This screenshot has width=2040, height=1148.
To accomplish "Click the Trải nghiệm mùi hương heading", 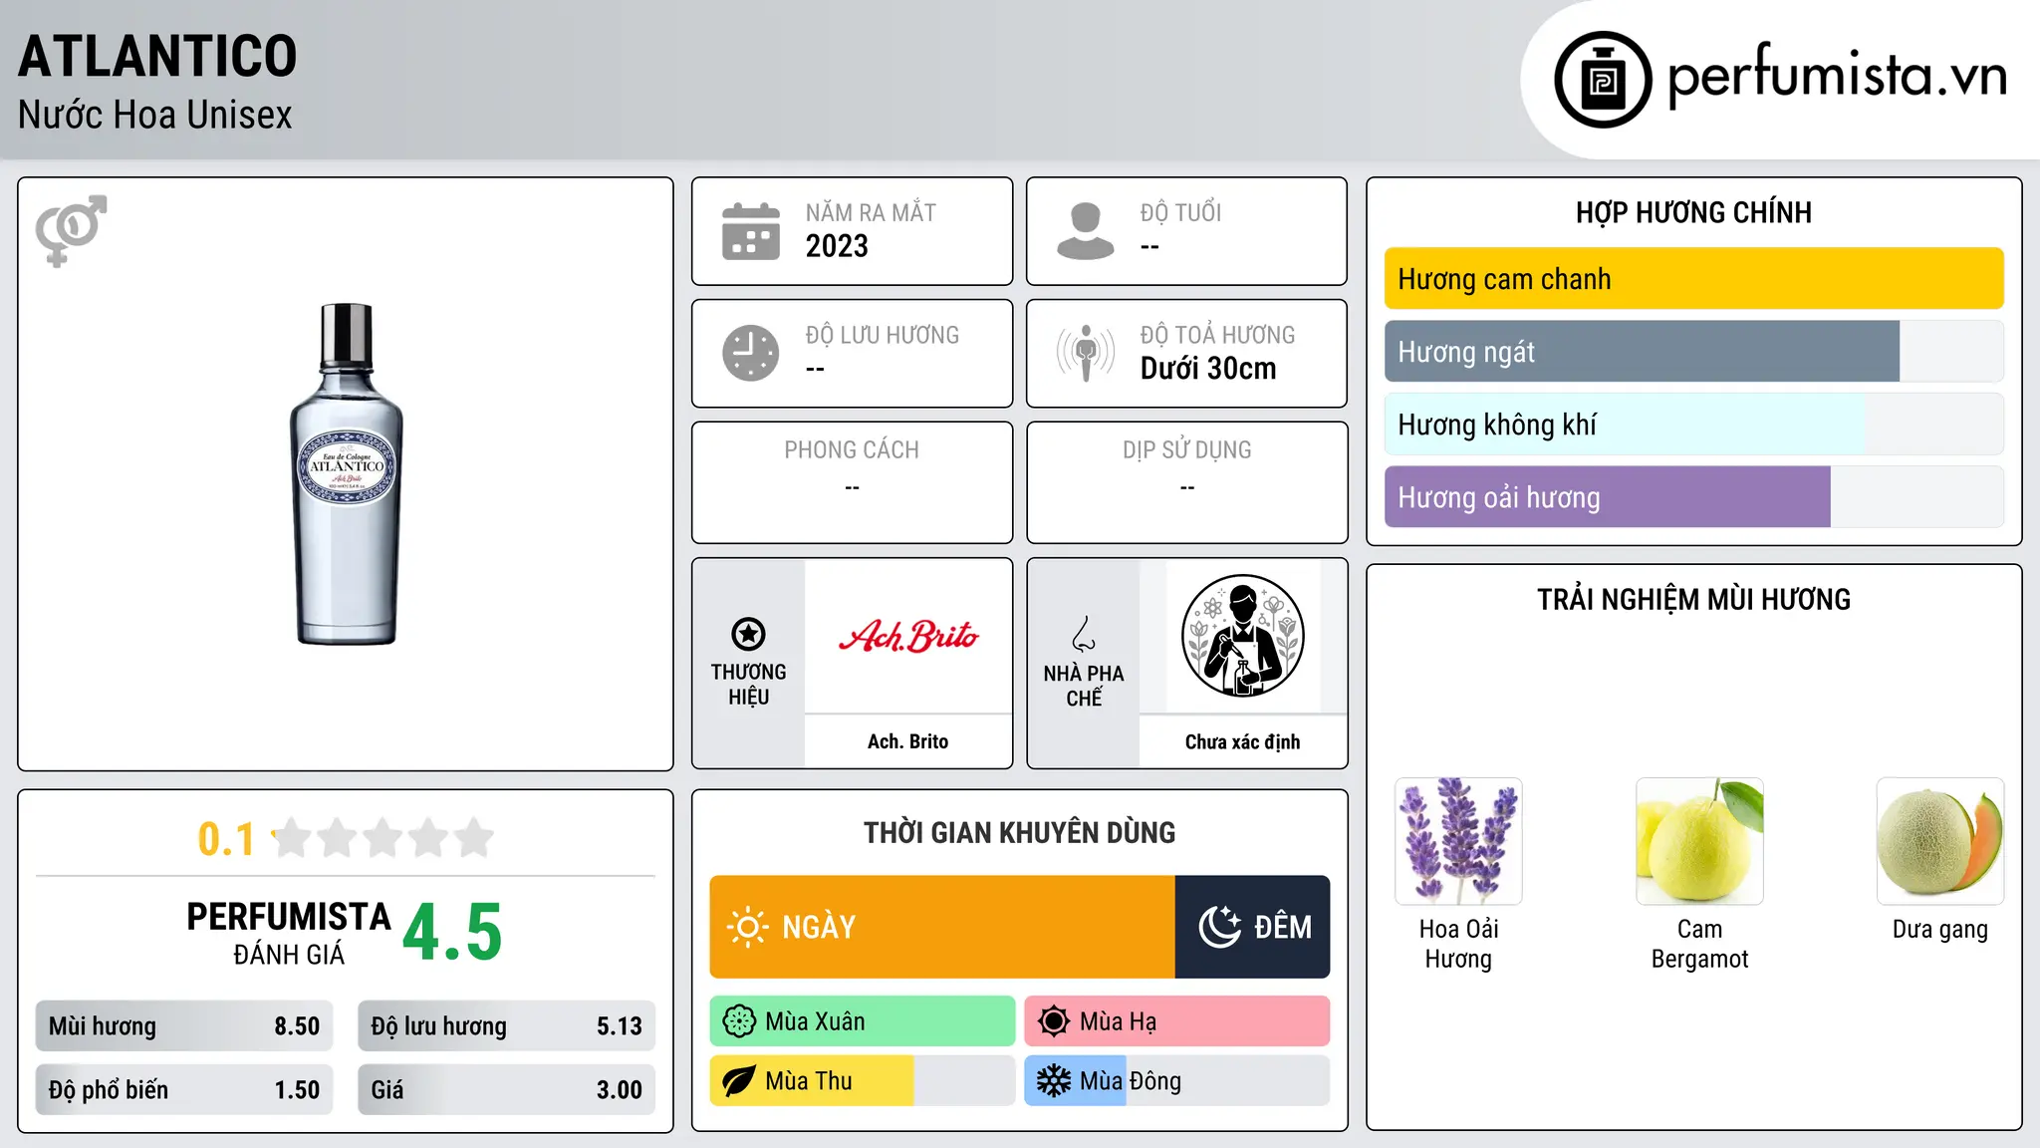I will 1694,600.
